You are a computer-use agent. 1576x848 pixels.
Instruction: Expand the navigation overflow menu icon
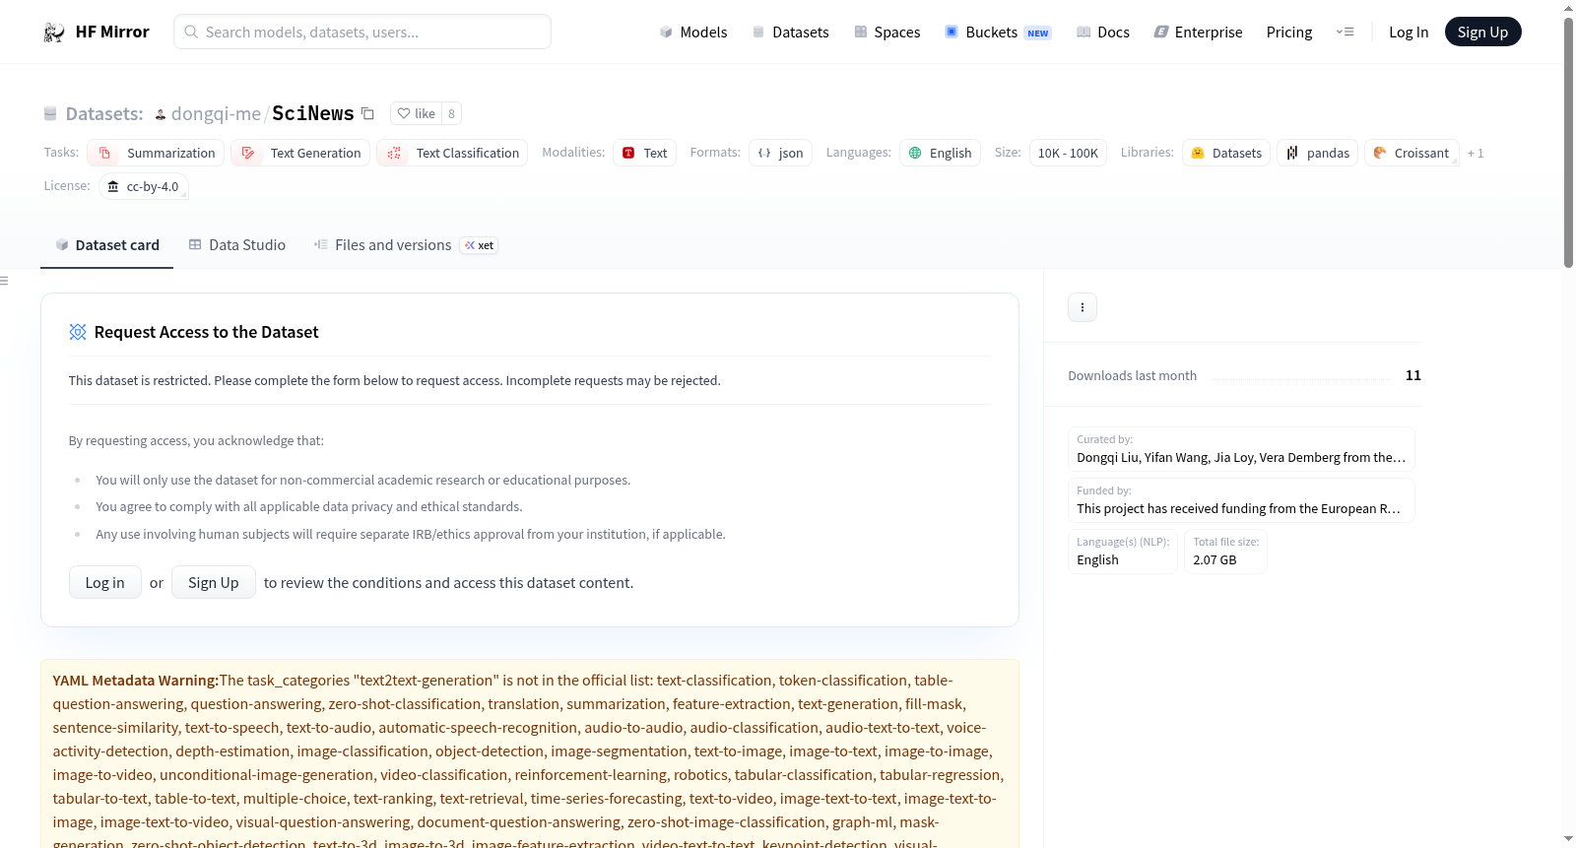pos(1345,32)
